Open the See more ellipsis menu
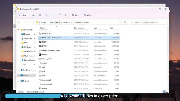Screen dimensions: 180x101 pos(98,15)
